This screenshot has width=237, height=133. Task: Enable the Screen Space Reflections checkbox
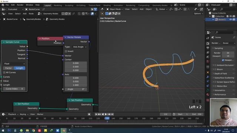(x=216, y=82)
